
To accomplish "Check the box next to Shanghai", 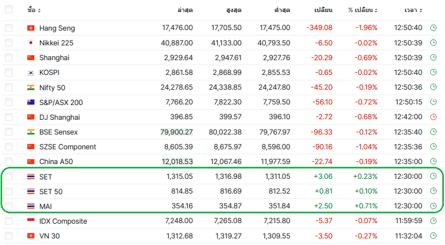I will [9, 57].
